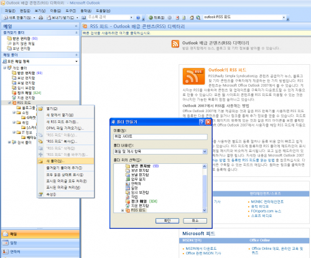
Task: Select 정크 메일 in dialog folder list
Action: (139, 201)
